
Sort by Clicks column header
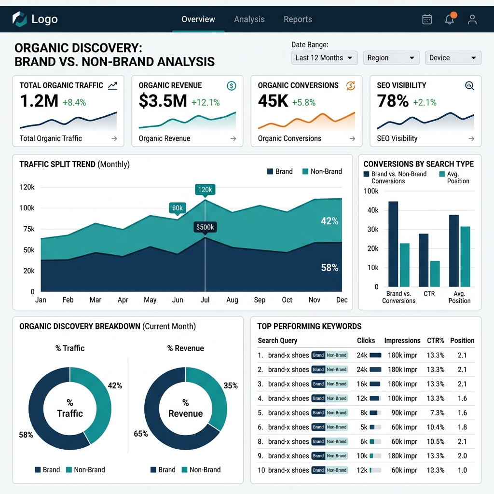(x=366, y=341)
